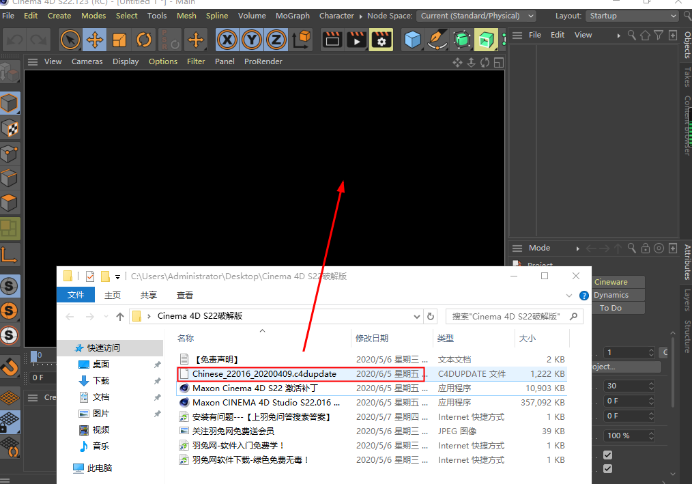Viewport: 692px width, 484px height.
Task: Select the Scale tool
Action: (x=119, y=40)
